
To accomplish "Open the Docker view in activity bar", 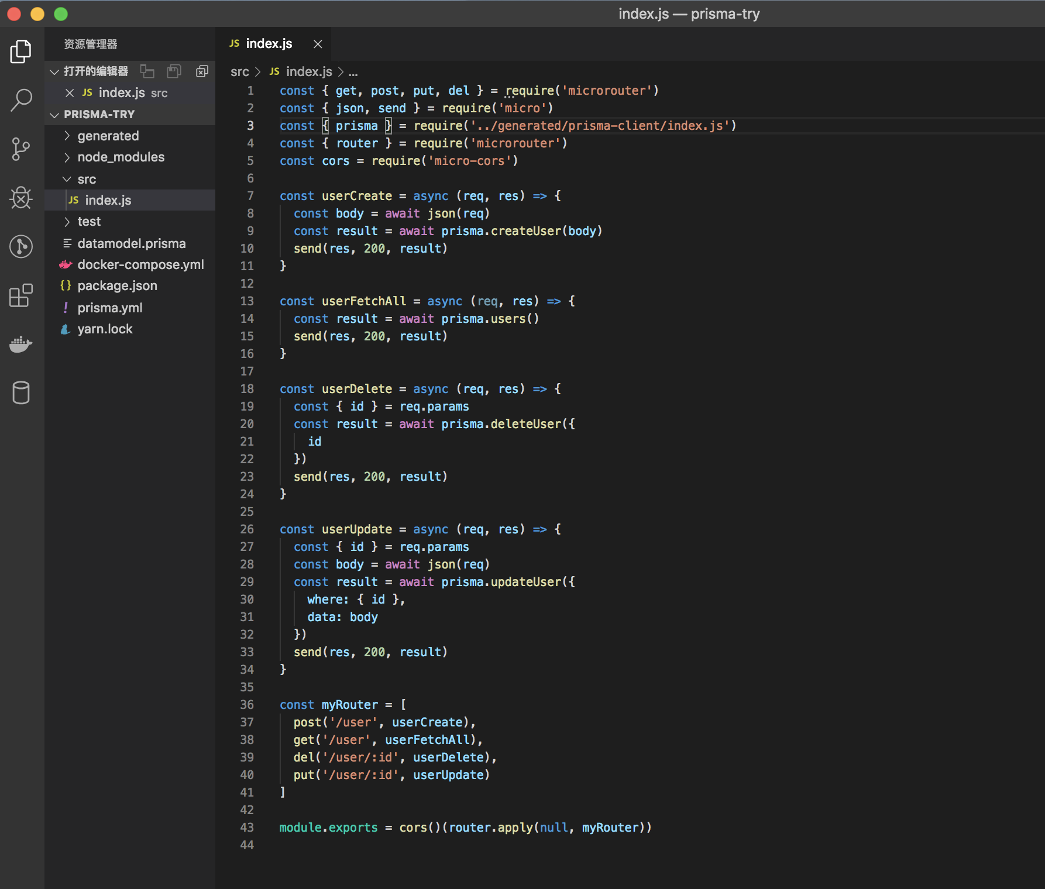I will [x=21, y=344].
